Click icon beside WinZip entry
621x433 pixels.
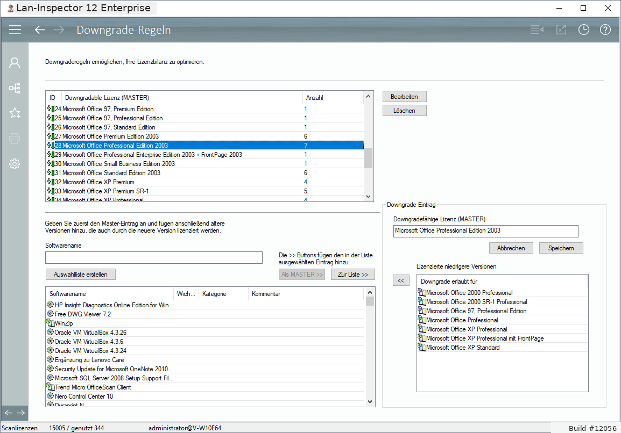tap(50, 323)
